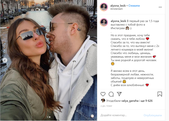Like the post with the heart icon
Viewport: 169px width, 121px height.
pos(103,94)
